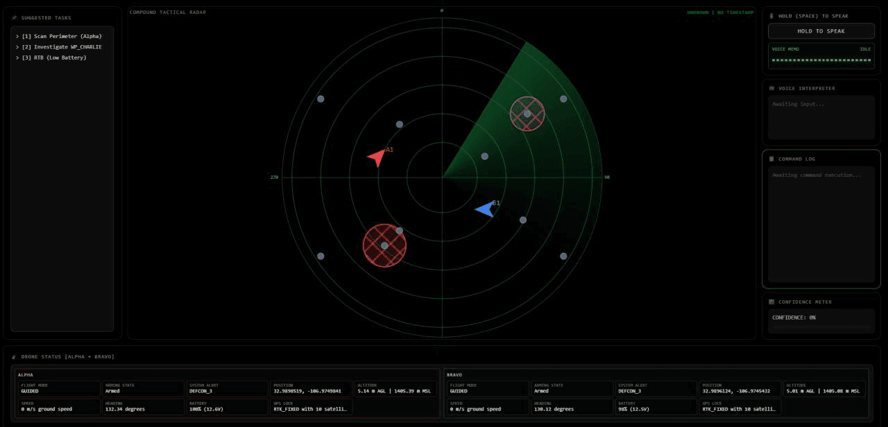Choose task [2] Investigate WP_CHARLIE
888x427 pixels.
coord(62,47)
